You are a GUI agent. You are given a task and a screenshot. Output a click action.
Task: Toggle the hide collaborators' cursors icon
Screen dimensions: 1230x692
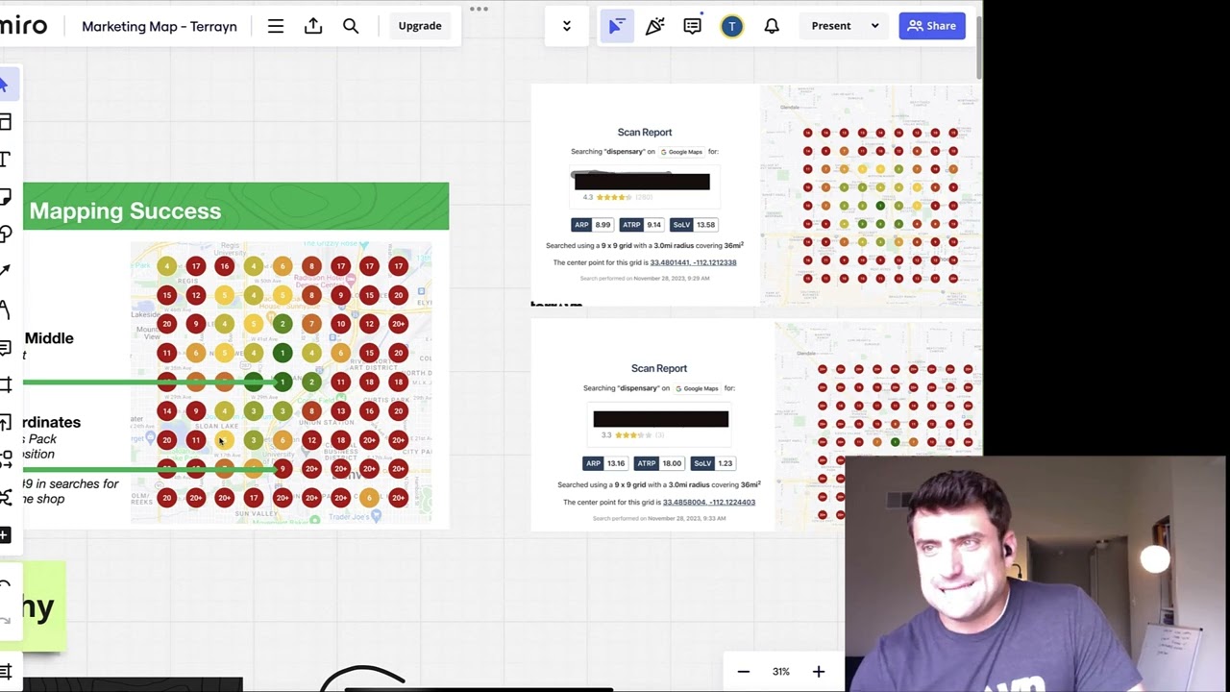coord(616,26)
